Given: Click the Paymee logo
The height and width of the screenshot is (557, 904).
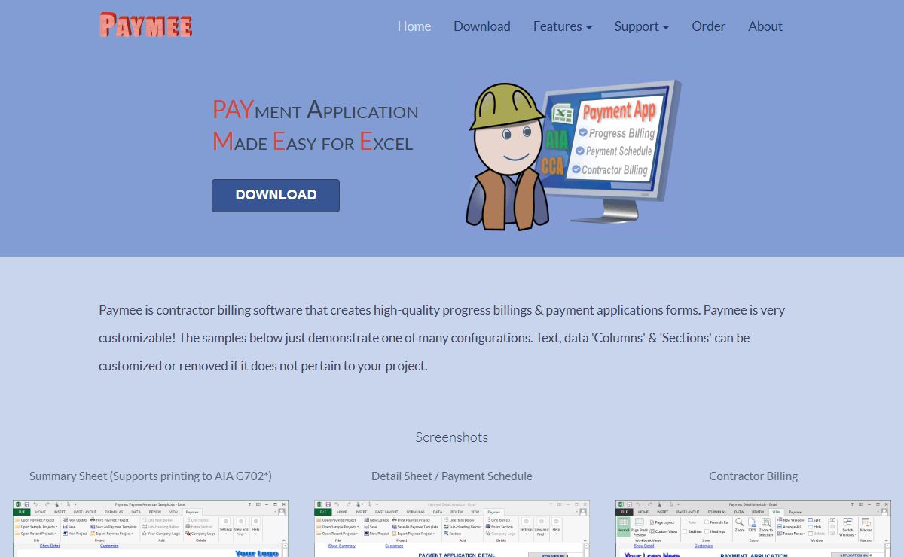Looking at the screenshot, I should tap(146, 25).
